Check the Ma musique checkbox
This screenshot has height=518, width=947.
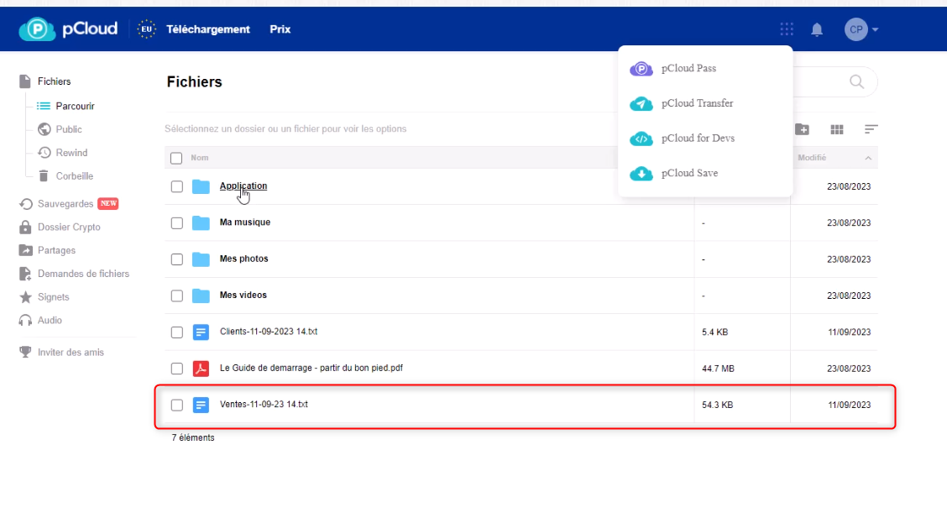tap(176, 223)
